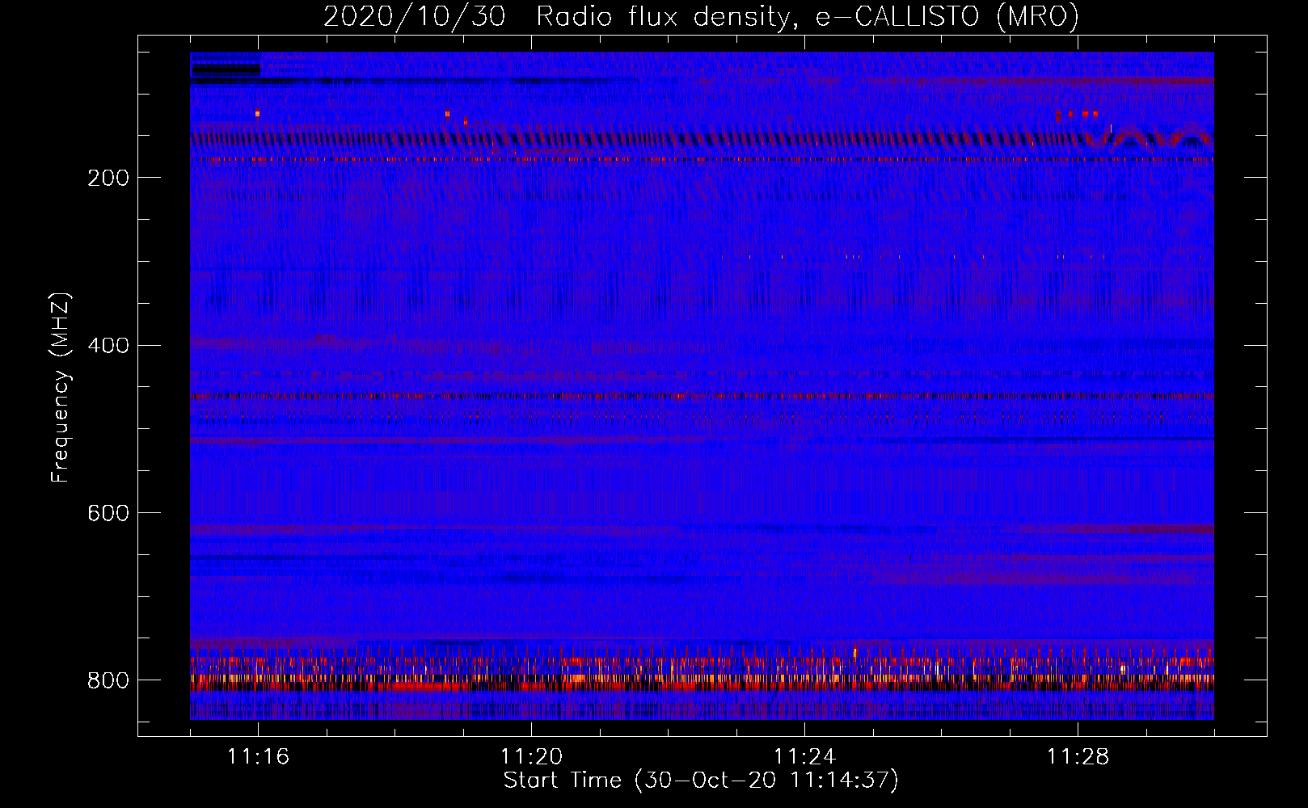Viewport: 1308px width, 808px height.
Task: Click the 11:24 time tick label
Action: pyautogui.click(x=804, y=756)
